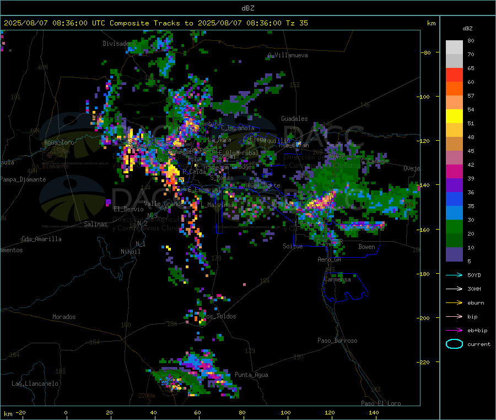
Task: Select the royal blue swatch in the dBZ scale
Action: click(454, 199)
